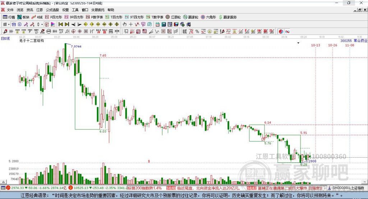Select the triangle angle tool
The height and width of the screenshot is (199, 368).
click(67, 32)
